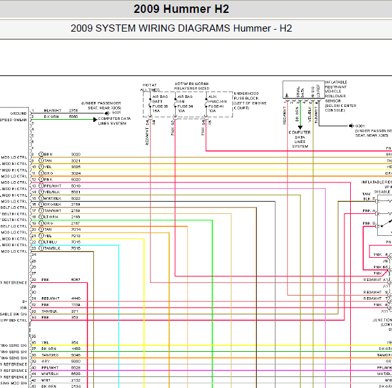This screenshot has width=392, height=388.
Task: Click the 'BLK/WHT' wire color on pin 1
Action: pos(53,110)
